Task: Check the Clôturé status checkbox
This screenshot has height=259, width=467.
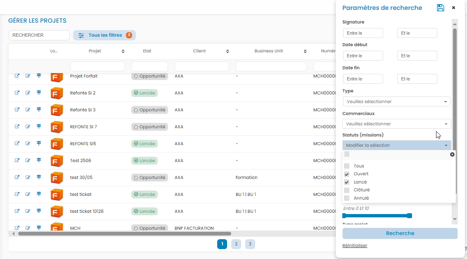Action: 347,190
